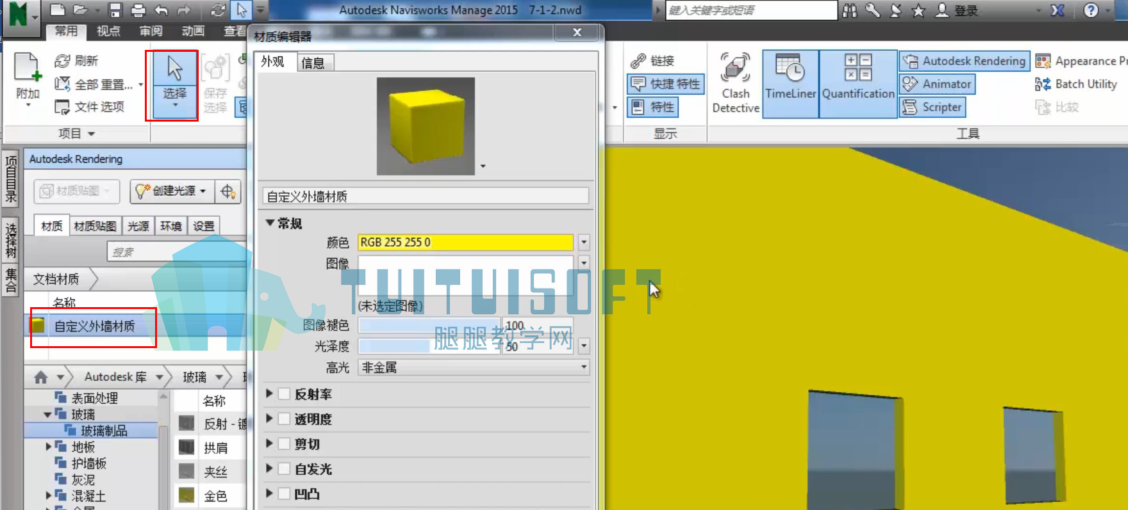Click the sun location crosshair icon
The height and width of the screenshot is (510, 1128).
(x=228, y=191)
